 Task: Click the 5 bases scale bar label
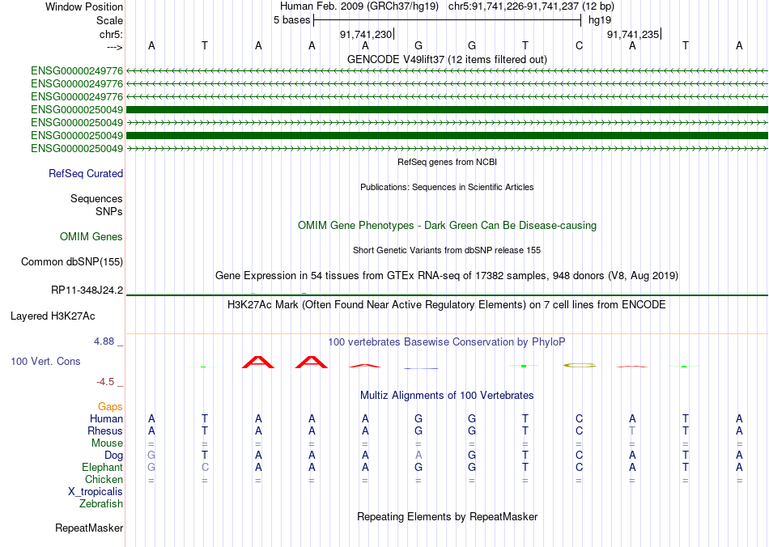click(291, 20)
